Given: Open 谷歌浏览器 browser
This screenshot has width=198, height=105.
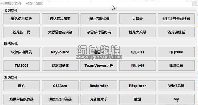Looking at the screenshot, I should click(60, 65).
